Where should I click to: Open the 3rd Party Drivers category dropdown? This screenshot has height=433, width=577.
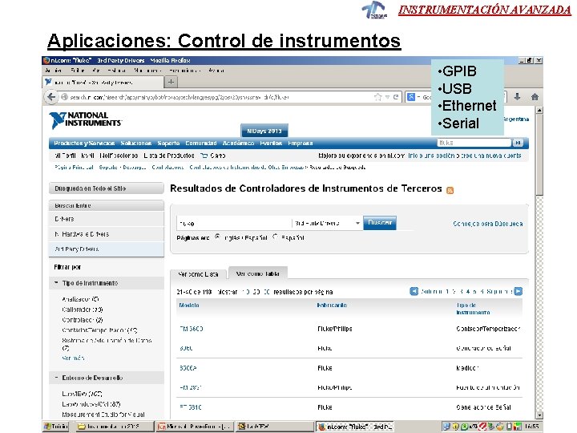(x=327, y=223)
